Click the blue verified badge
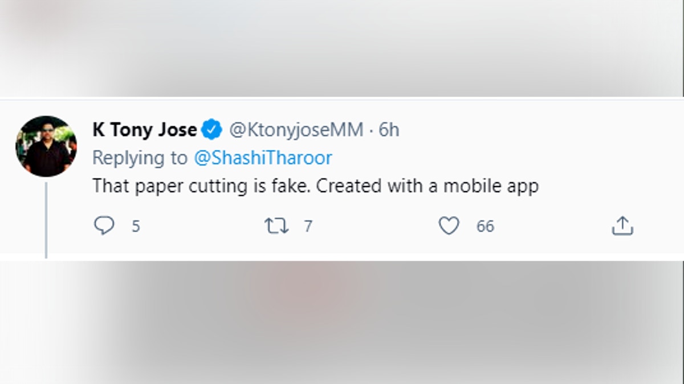684x384 pixels. pyautogui.click(x=213, y=130)
